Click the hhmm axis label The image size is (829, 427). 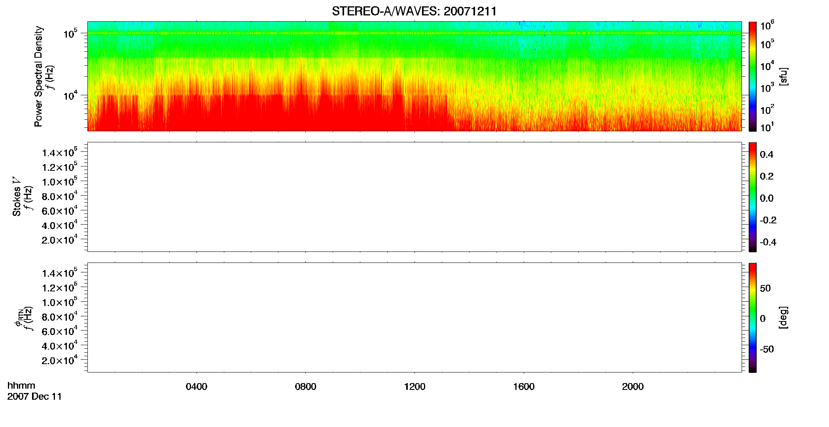(21, 385)
